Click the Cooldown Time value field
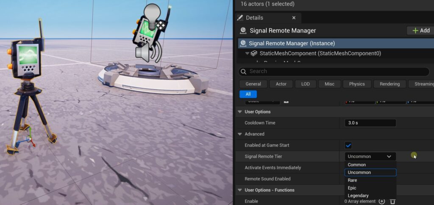 [x=369, y=123]
